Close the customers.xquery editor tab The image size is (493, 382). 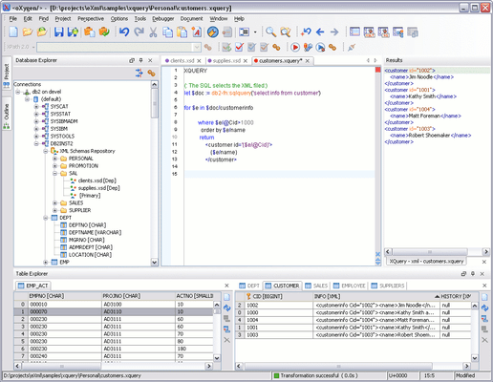tap(308, 61)
